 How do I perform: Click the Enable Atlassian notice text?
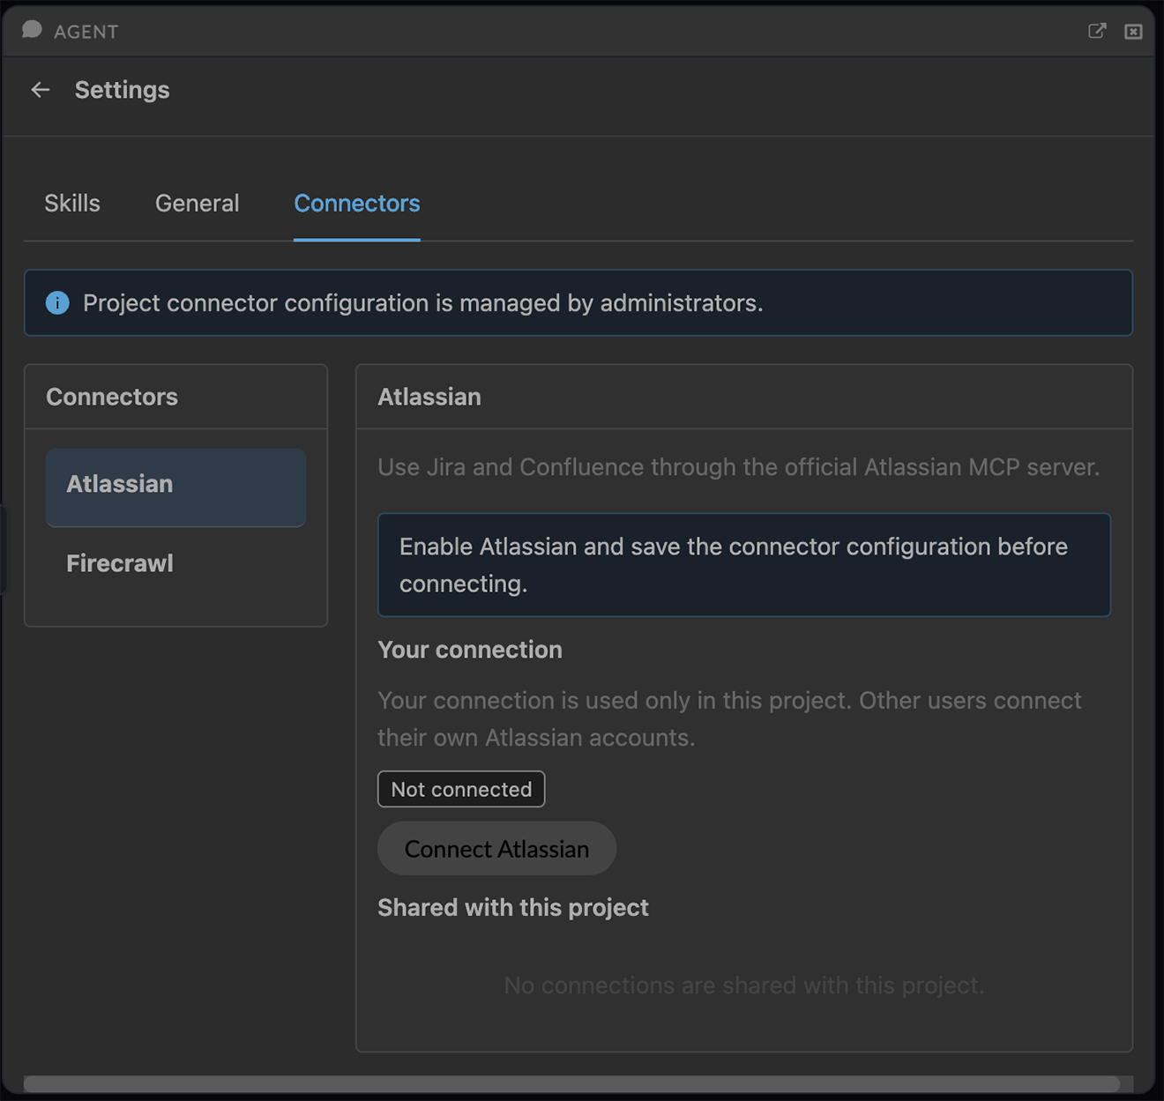734,565
